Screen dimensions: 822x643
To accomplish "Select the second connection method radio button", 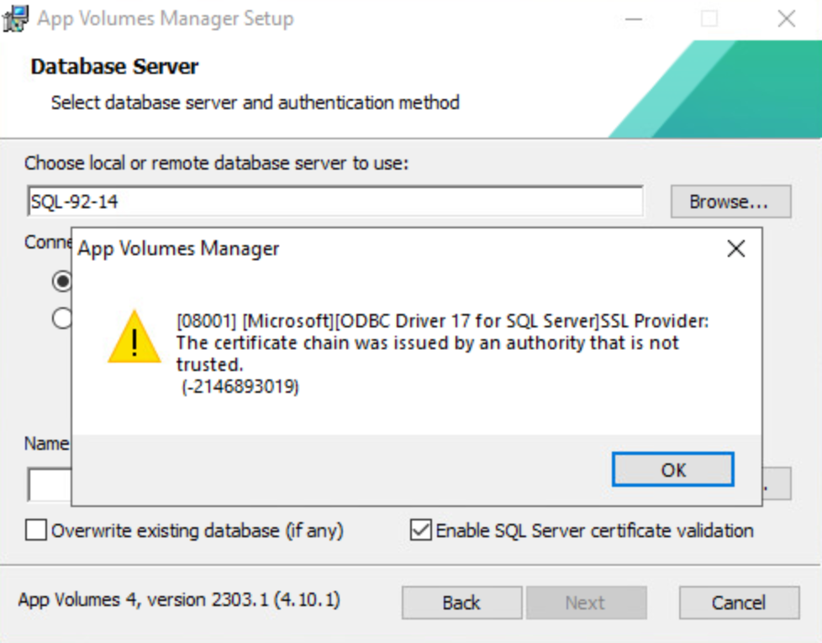I will [62, 318].
